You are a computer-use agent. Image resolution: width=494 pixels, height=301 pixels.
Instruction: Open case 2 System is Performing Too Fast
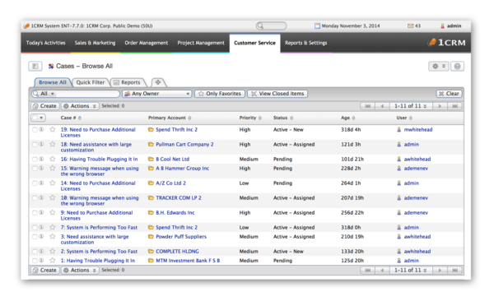click(x=99, y=252)
